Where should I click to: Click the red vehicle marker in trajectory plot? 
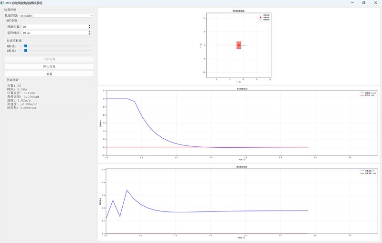238,45
